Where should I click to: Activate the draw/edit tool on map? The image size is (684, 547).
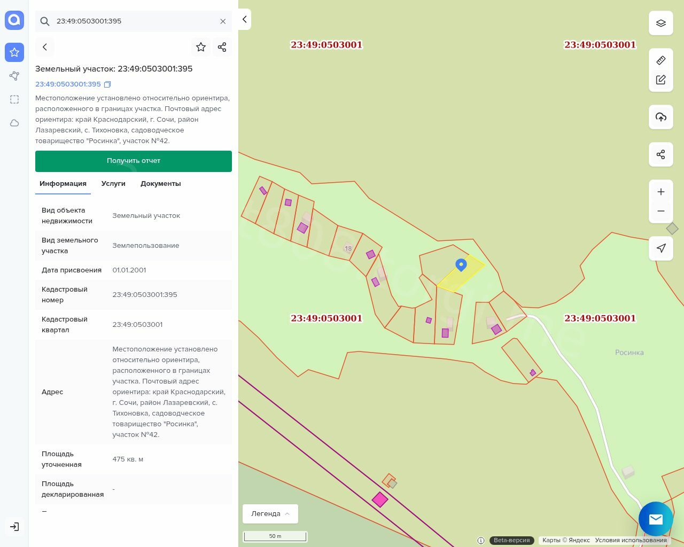(x=660, y=80)
